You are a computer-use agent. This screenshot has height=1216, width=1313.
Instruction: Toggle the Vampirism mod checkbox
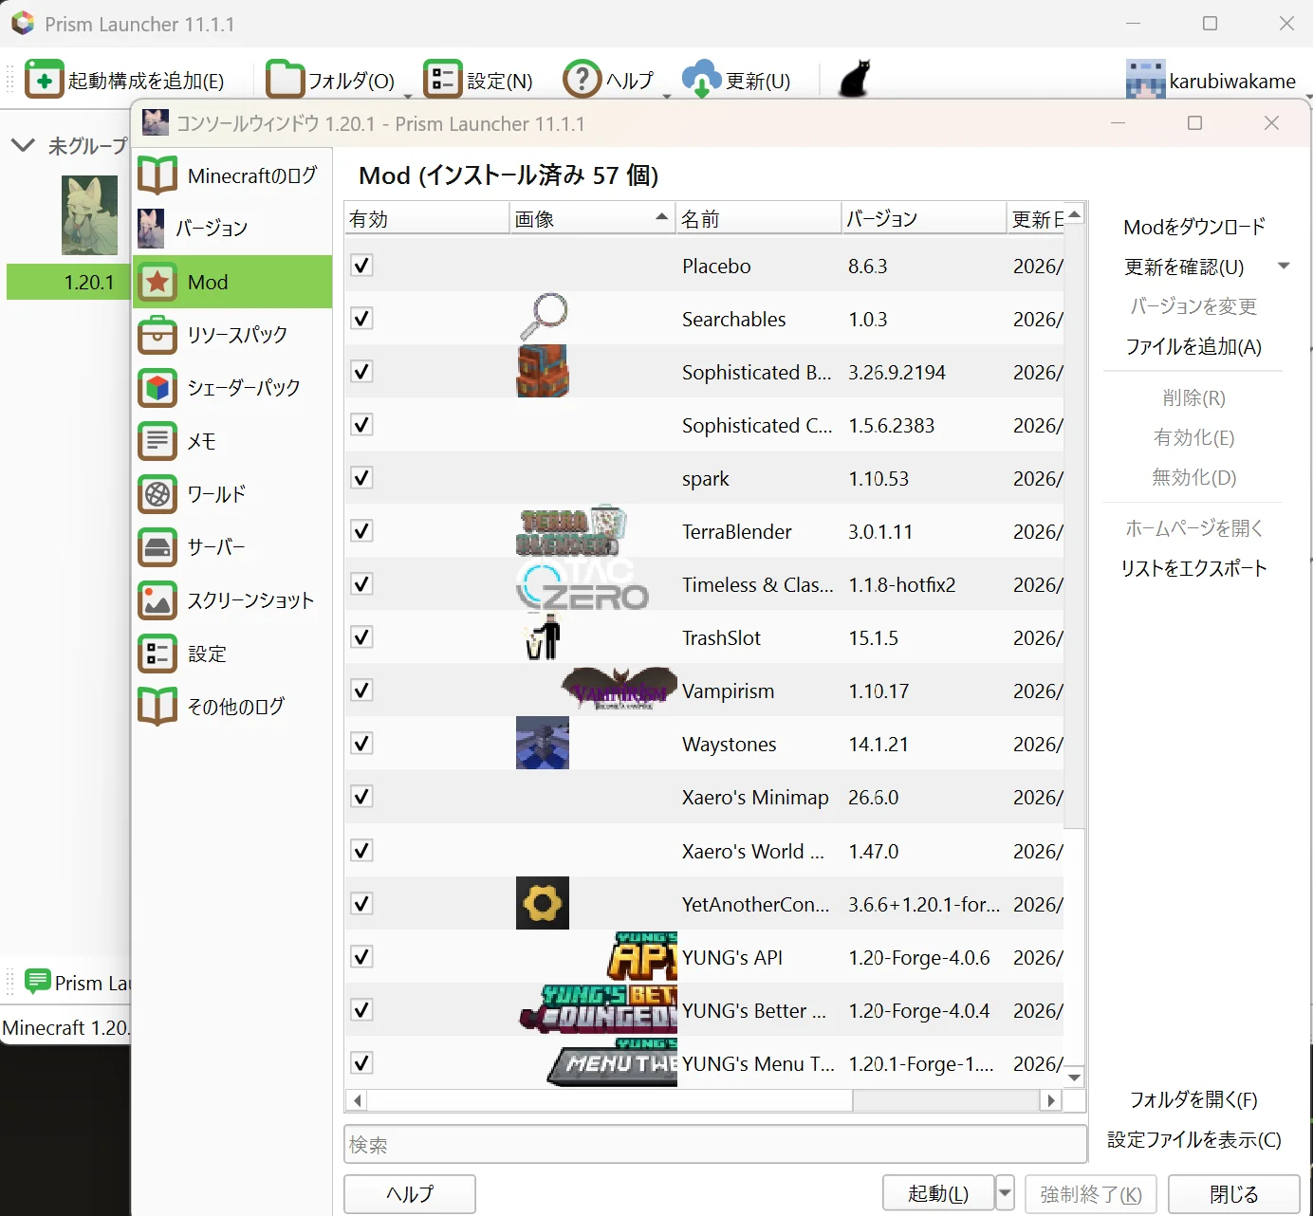coord(361,691)
